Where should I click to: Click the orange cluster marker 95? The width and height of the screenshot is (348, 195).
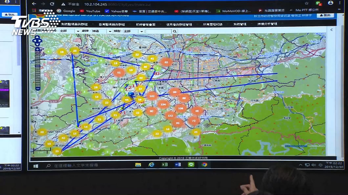pyautogui.click(x=178, y=123)
